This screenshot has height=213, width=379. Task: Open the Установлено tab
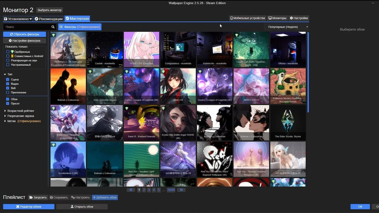click(x=18, y=19)
